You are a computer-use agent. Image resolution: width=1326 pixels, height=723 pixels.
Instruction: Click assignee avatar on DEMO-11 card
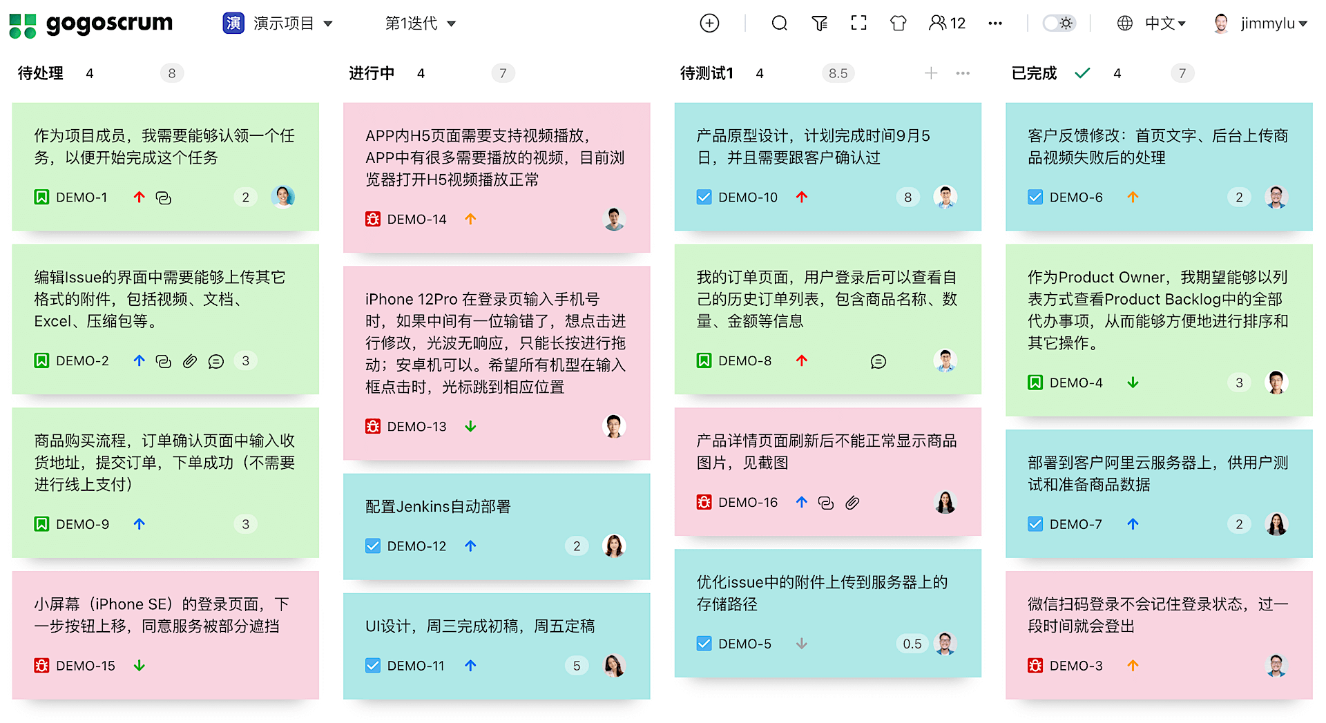(x=614, y=666)
